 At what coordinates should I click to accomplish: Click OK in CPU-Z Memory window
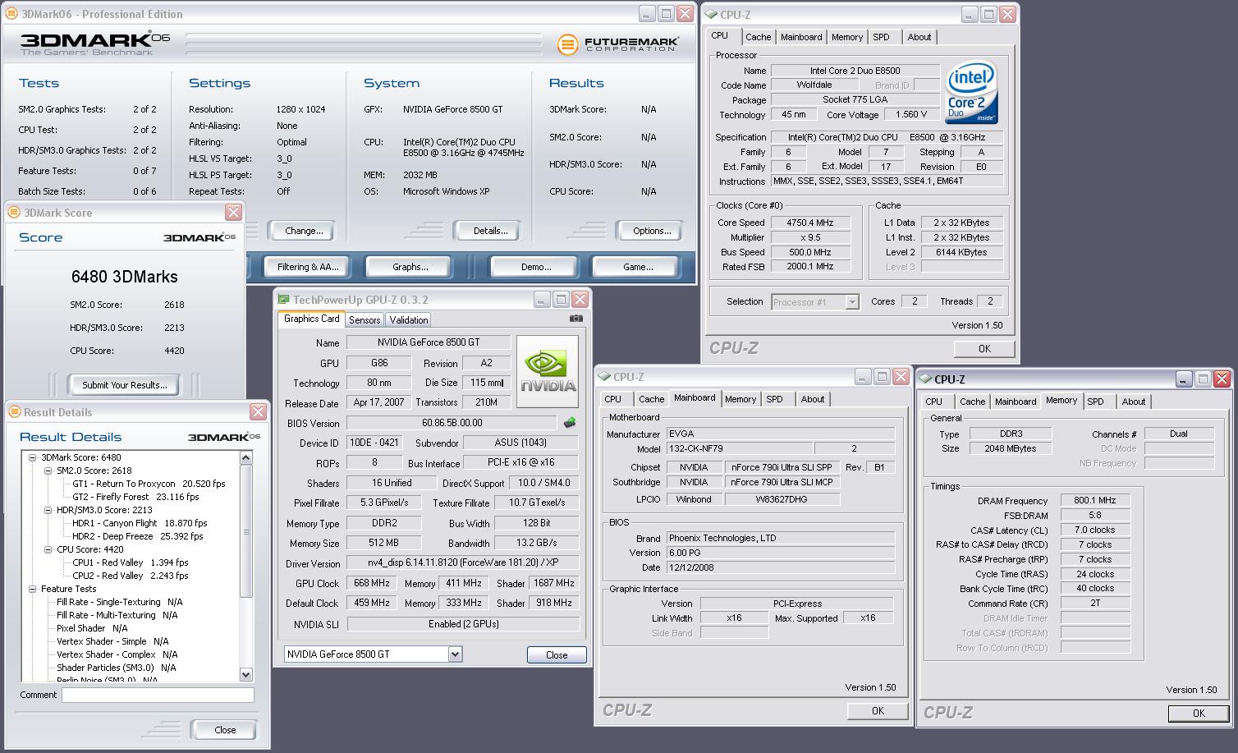[x=1199, y=713]
